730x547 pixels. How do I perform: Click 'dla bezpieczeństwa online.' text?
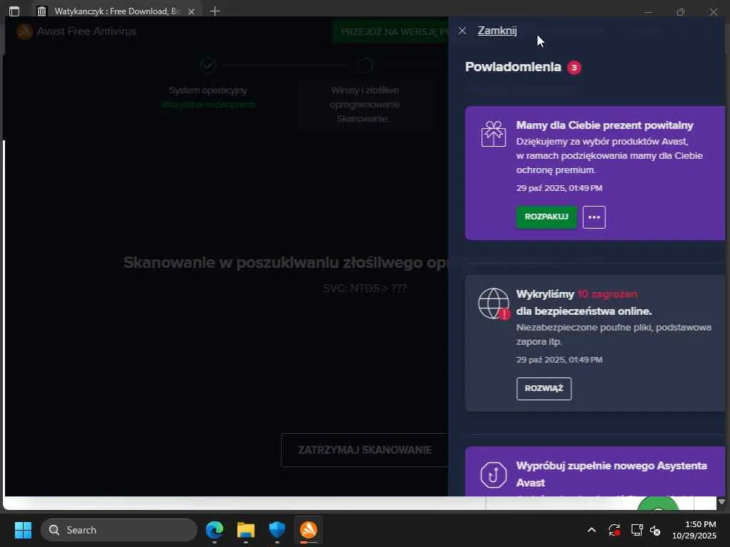[584, 311]
